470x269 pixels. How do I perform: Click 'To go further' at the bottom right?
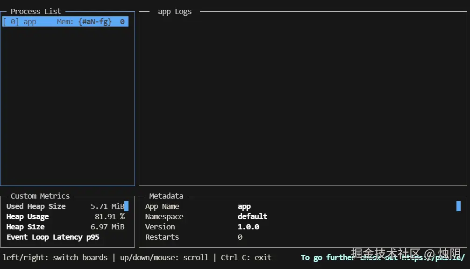[328, 258]
